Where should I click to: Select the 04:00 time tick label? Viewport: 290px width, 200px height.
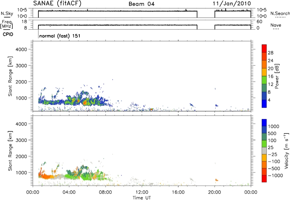pos(69,192)
